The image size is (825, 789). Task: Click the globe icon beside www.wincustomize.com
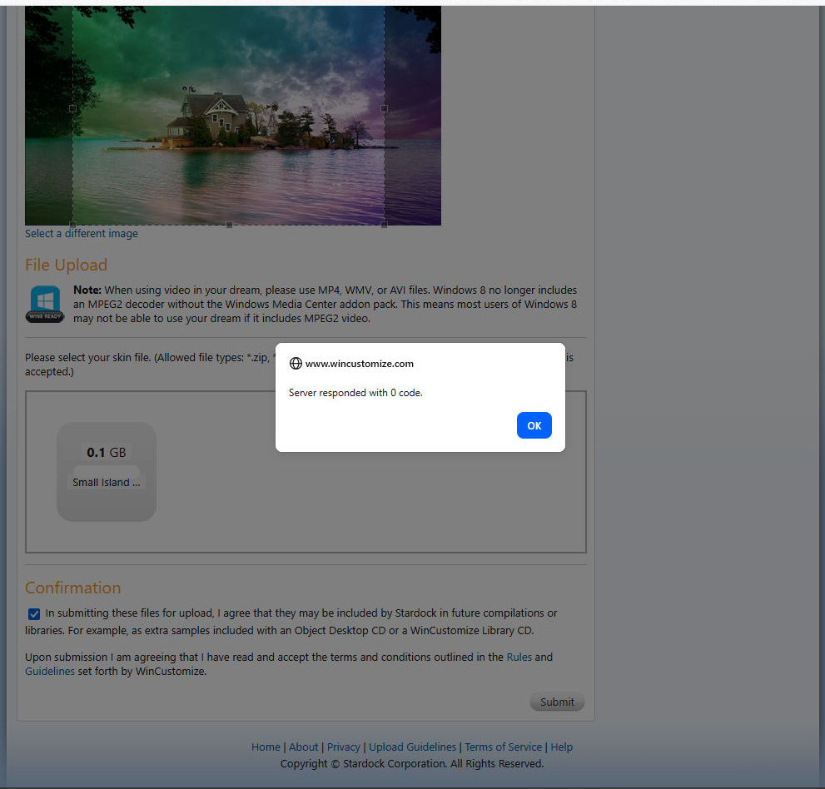click(296, 364)
